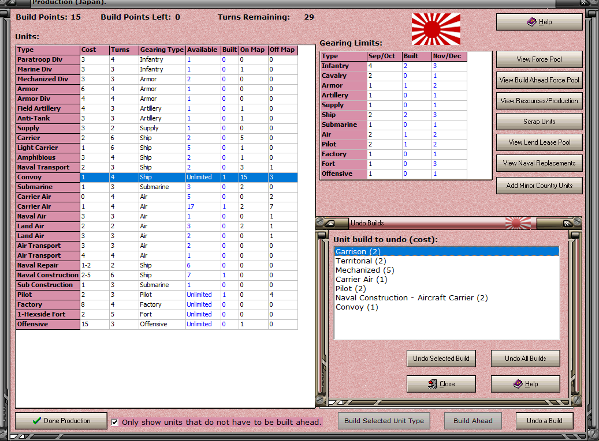
Task: Open View Resources/Production
Action: click(539, 101)
